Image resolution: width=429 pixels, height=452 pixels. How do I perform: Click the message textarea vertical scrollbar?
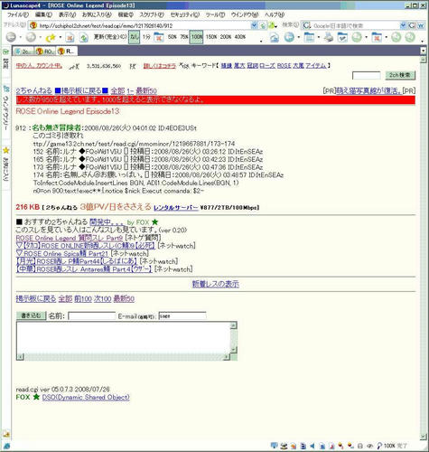point(234,337)
